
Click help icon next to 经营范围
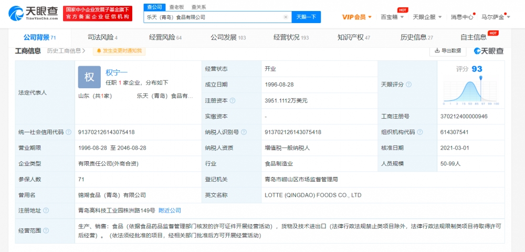click(47, 230)
